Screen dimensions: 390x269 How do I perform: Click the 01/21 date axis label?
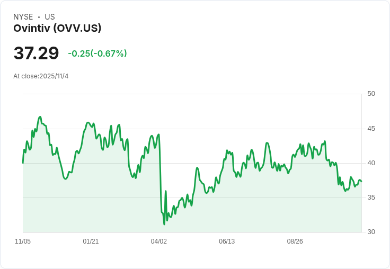click(91, 241)
